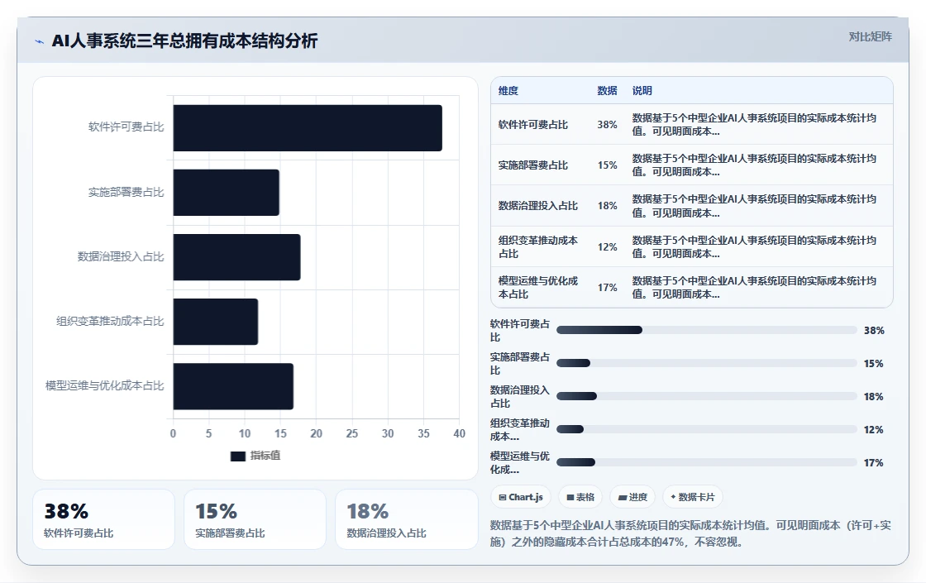
Task: Toggle the 指标值 legend label
Action: (265, 456)
